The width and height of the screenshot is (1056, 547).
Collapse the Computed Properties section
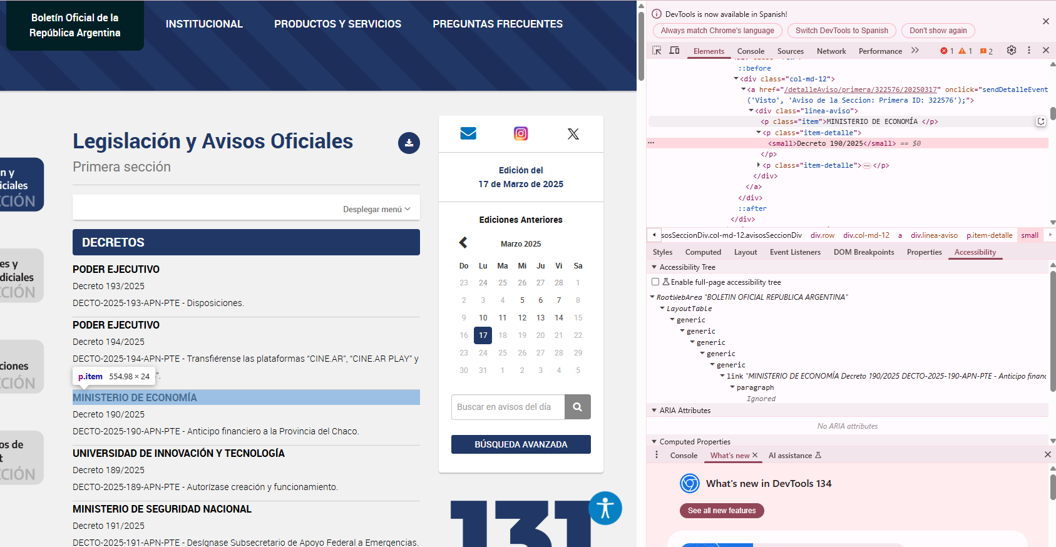pyautogui.click(x=654, y=442)
